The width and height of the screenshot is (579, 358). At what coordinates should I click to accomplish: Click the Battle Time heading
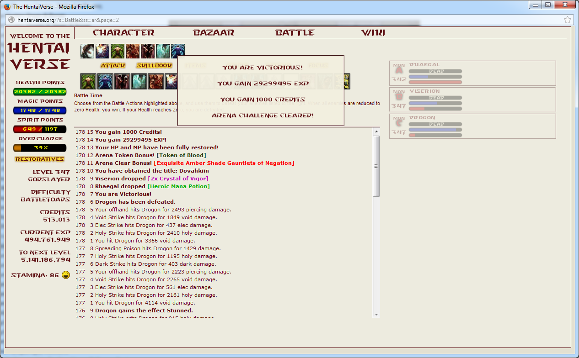[88, 96]
